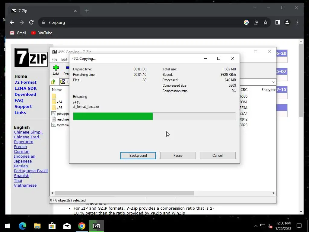The image size is (309, 232).
Task: Switch language to Chinese Simpl.
Action: (x=28, y=132)
